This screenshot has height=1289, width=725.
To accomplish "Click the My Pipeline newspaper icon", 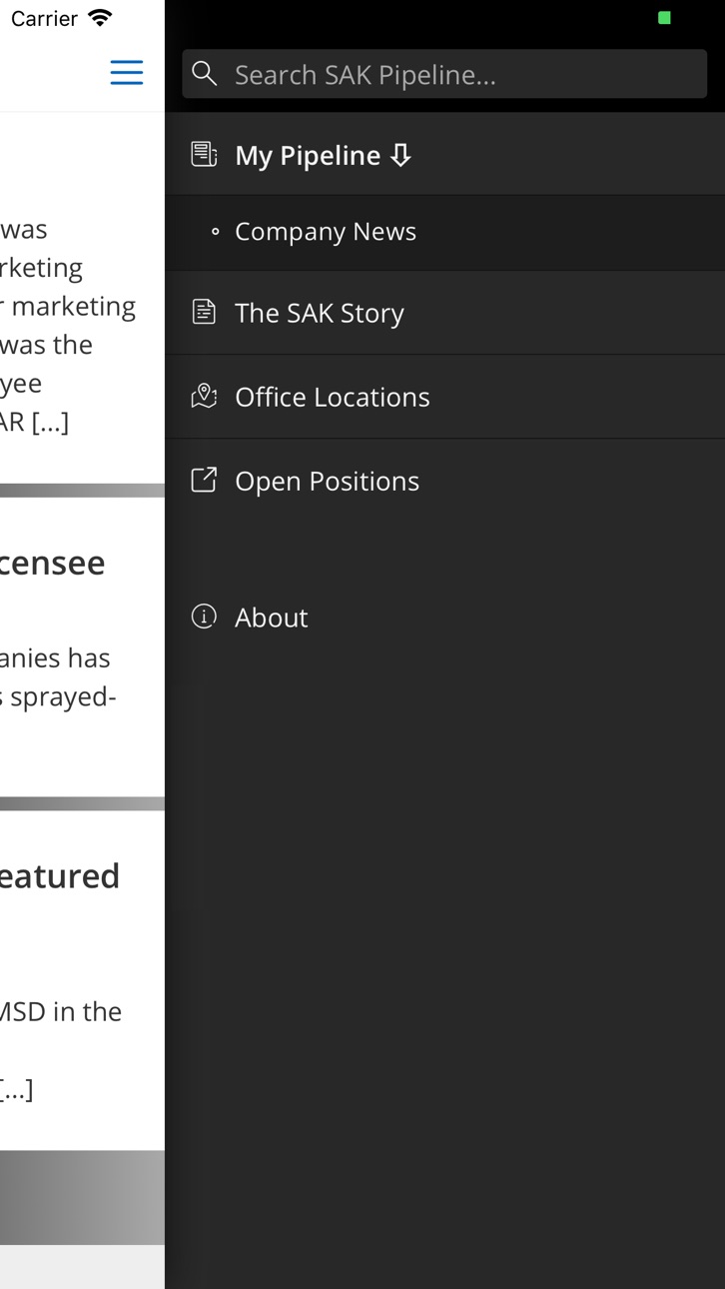I will [204, 154].
